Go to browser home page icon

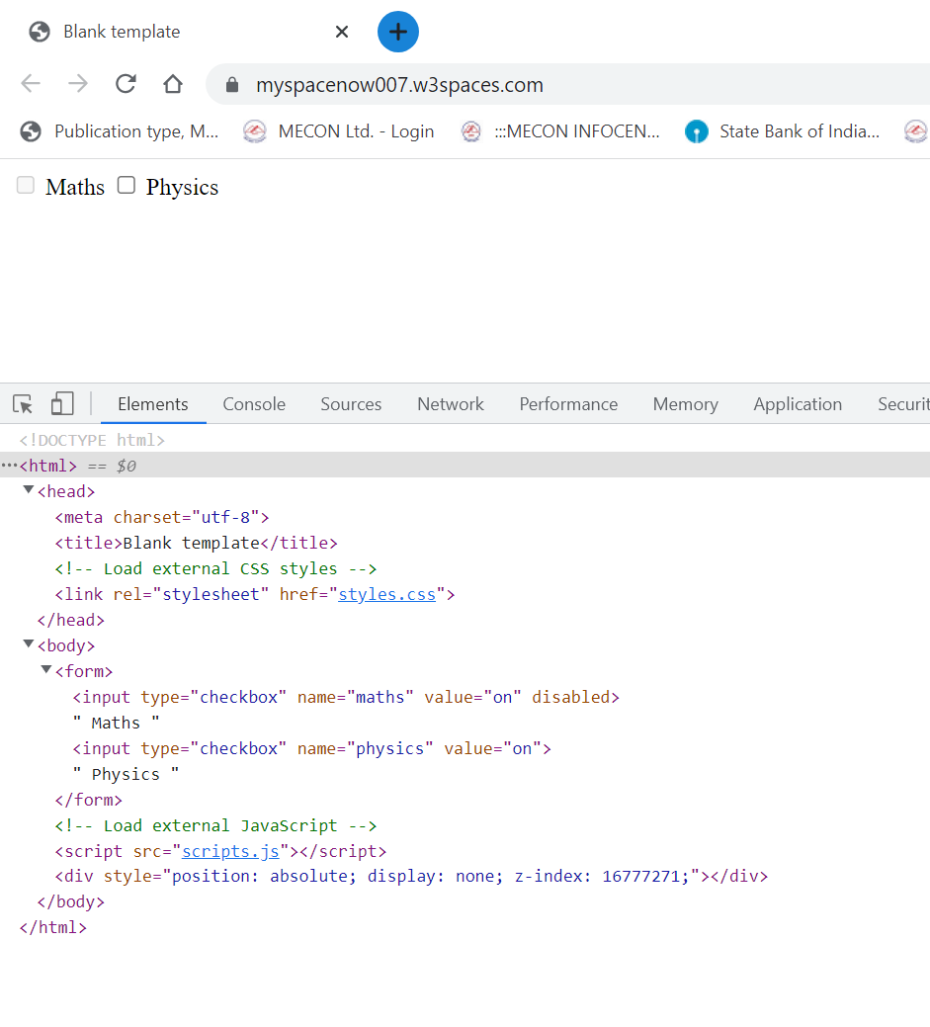click(173, 84)
